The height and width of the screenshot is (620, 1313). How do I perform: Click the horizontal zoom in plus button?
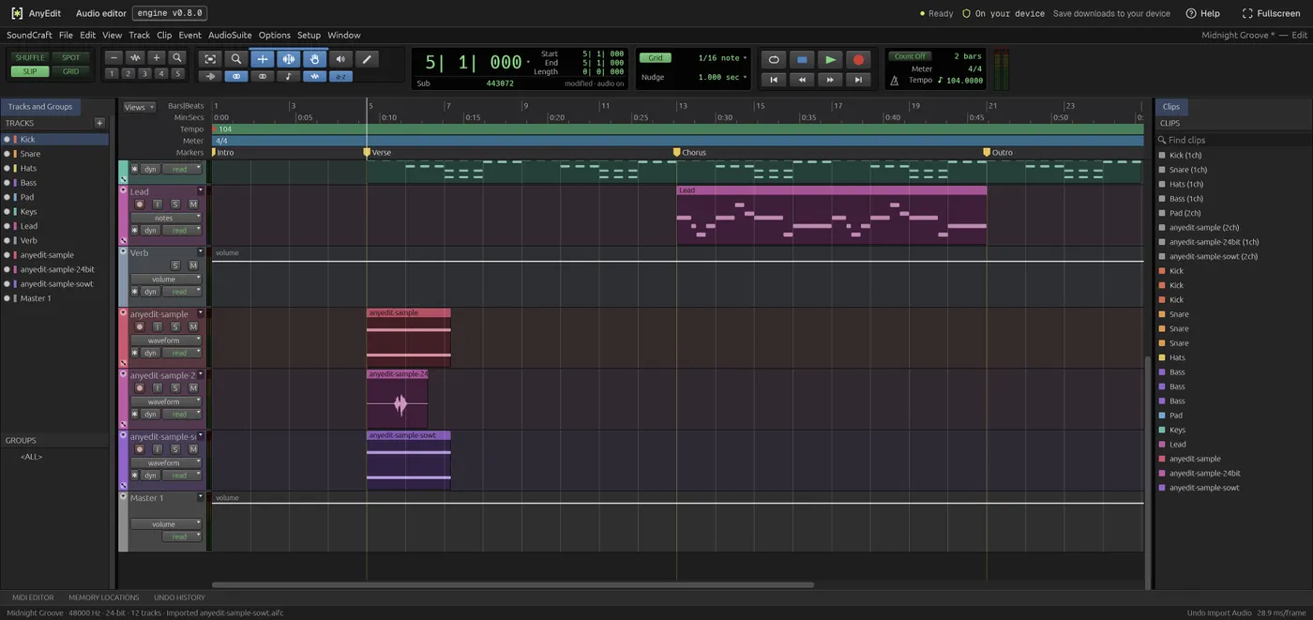[157, 58]
